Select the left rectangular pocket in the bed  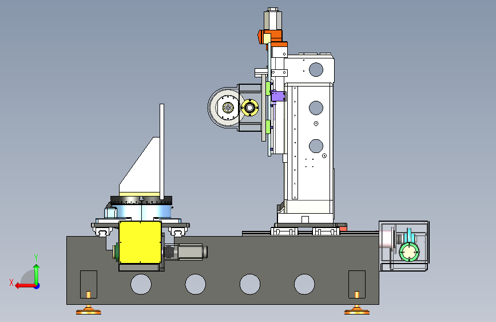89,285
